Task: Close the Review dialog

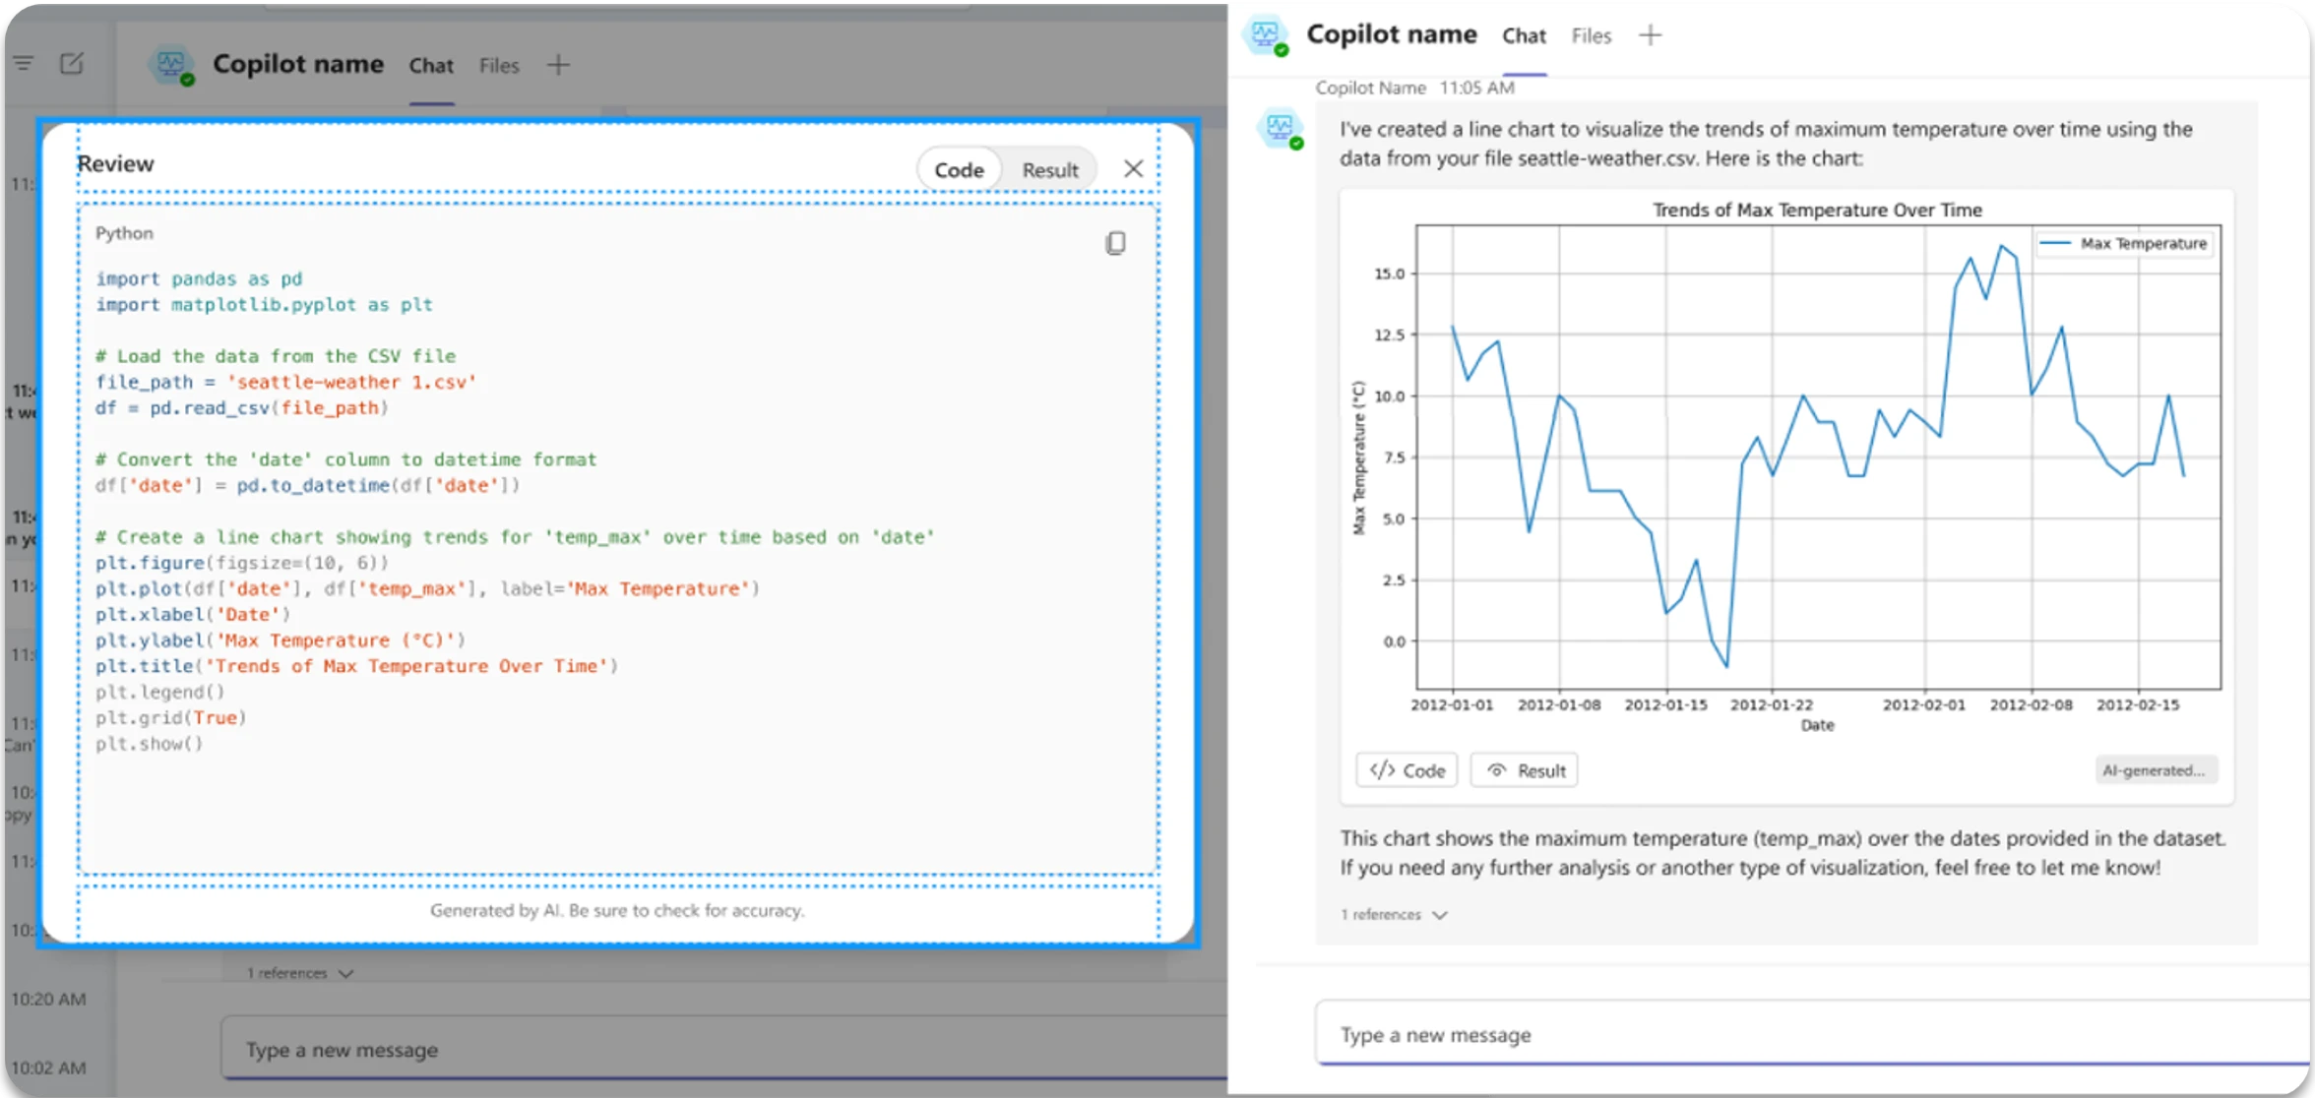Action: point(1133,167)
